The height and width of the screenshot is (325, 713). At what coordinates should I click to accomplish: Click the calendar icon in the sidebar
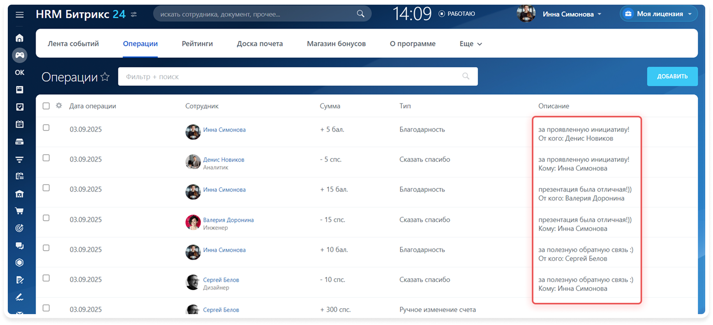[x=19, y=124]
